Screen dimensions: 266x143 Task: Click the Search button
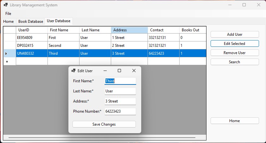pyautogui.click(x=234, y=62)
